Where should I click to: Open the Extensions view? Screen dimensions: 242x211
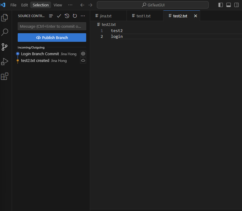tap(5, 76)
